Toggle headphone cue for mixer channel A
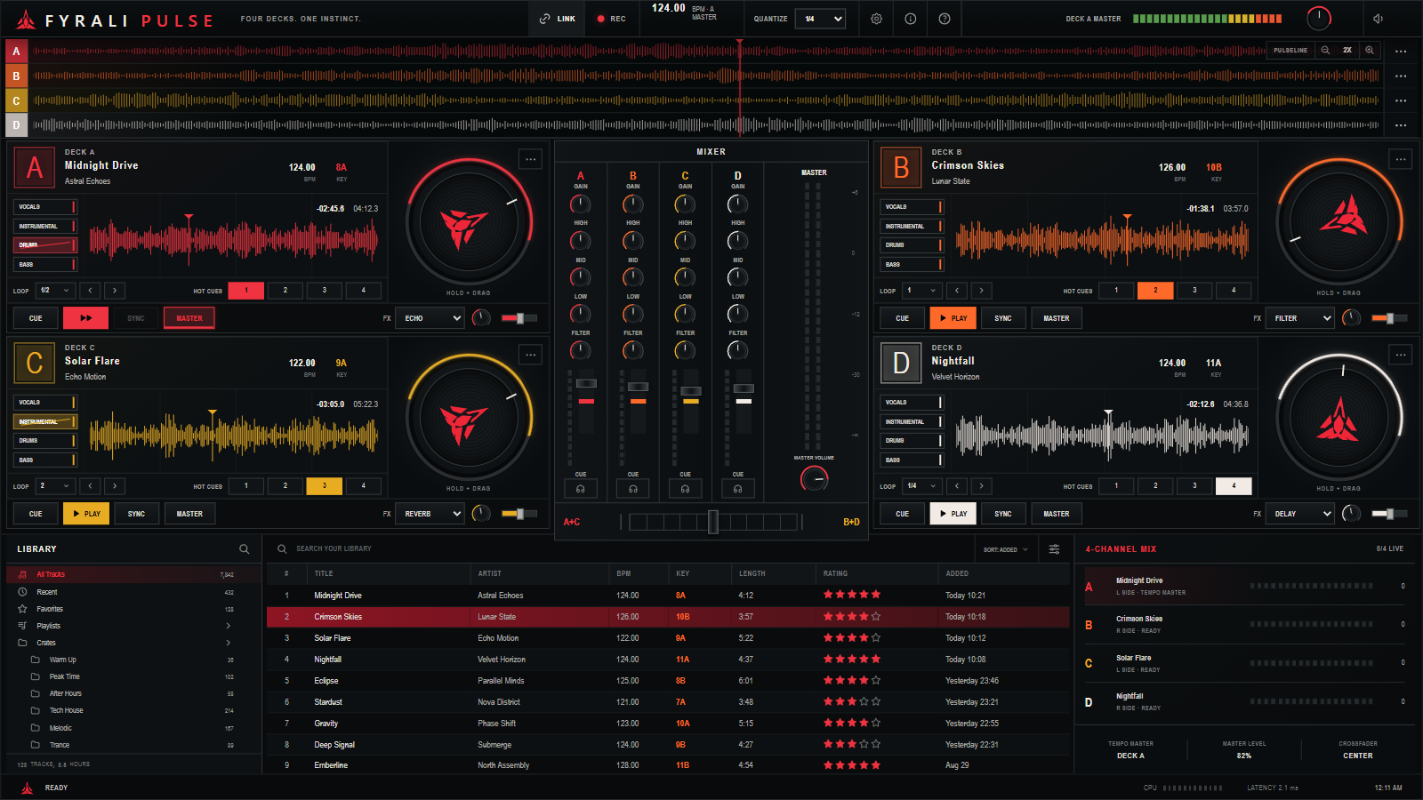The height and width of the screenshot is (800, 1423). click(x=581, y=488)
